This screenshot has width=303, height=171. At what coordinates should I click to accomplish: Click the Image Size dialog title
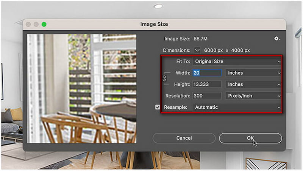tap(154, 24)
